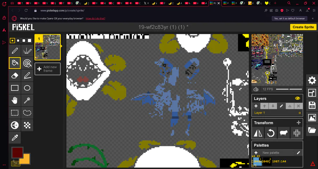Select the Stroke line tool
The width and height of the screenshot is (318, 169).
27,75
